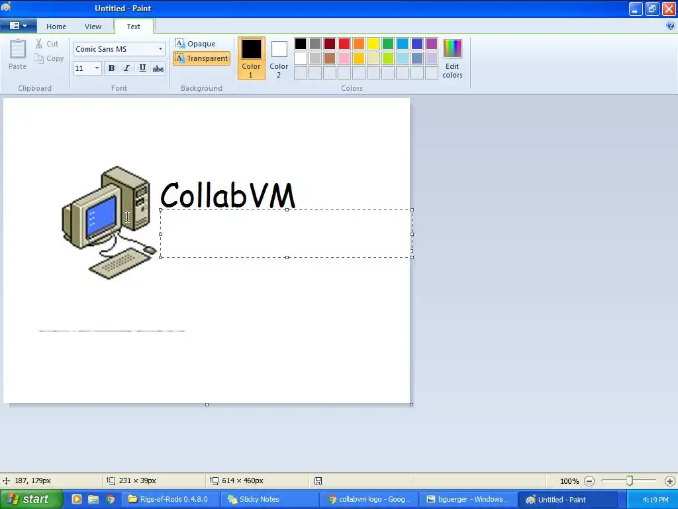
Task: Click the CollabVM text on canvas
Action: (228, 196)
